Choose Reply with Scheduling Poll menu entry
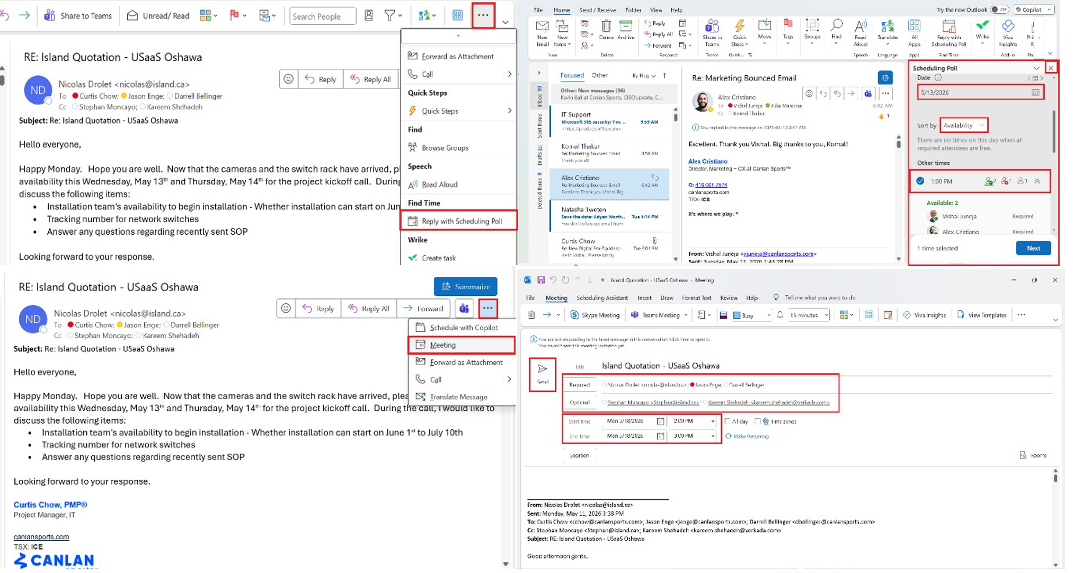Image resolution: width=1073 pixels, height=573 pixels. click(x=458, y=221)
